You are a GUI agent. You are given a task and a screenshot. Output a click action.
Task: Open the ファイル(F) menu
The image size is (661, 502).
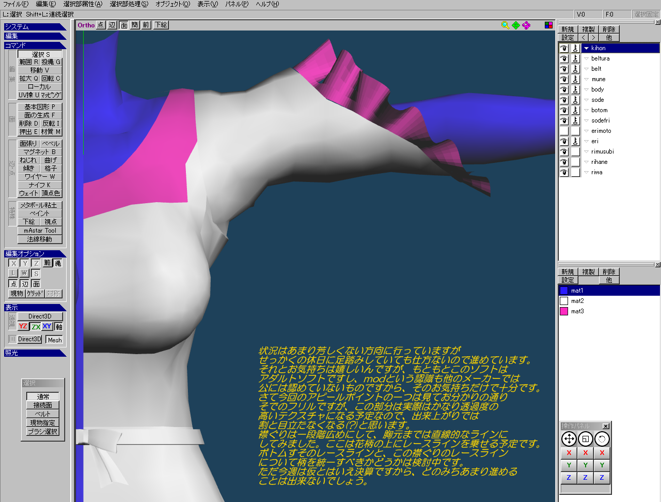(15, 4)
